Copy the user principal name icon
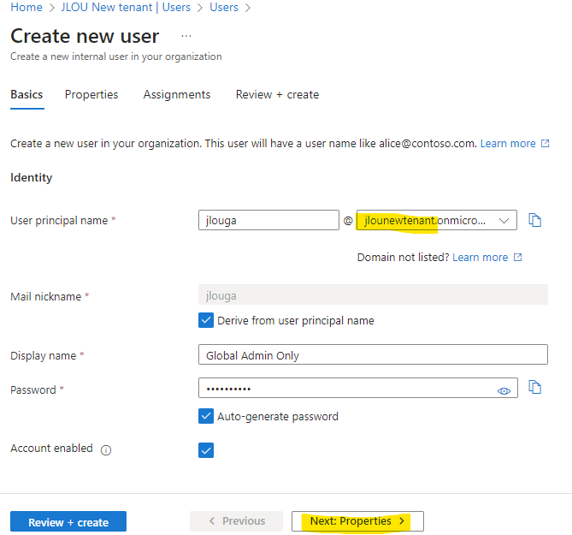The height and width of the screenshot is (535, 572). [534, 220]
